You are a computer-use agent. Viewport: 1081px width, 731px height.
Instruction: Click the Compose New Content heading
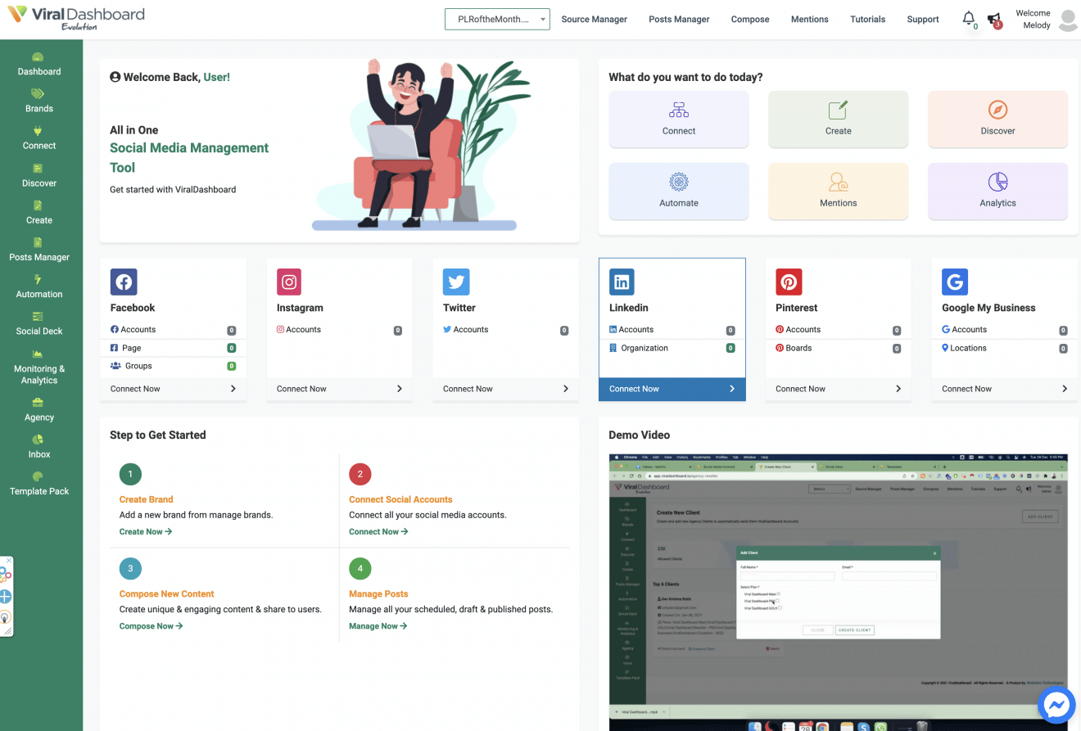[x=166, y=594]
